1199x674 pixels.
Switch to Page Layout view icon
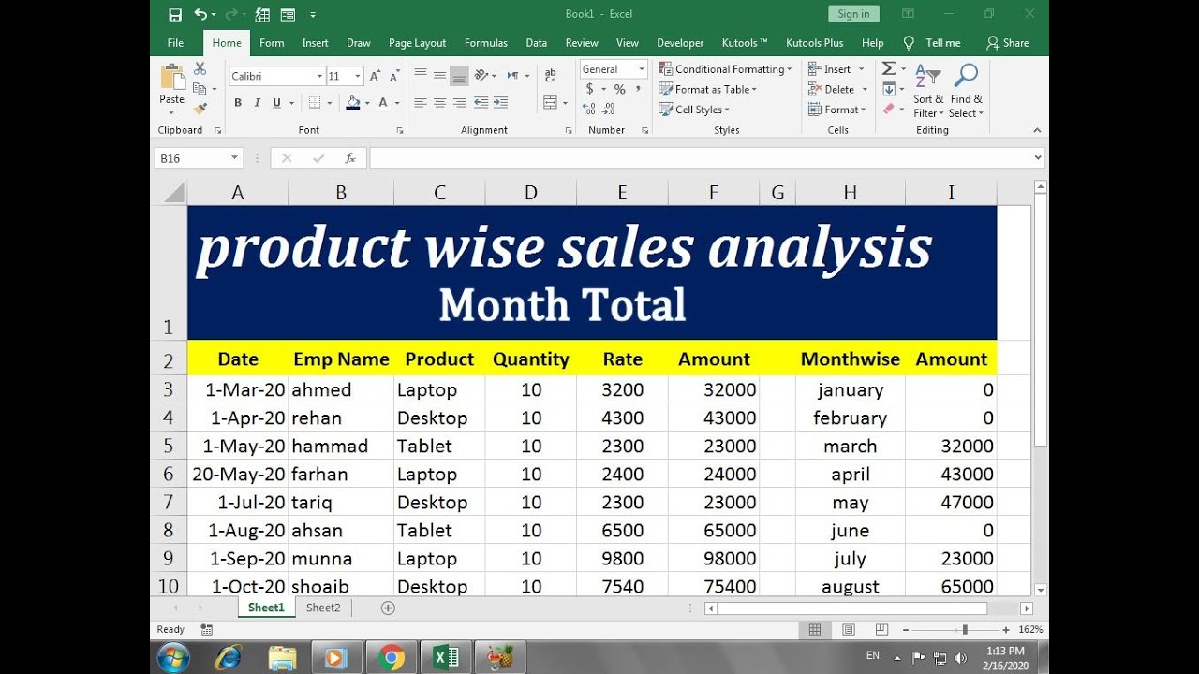(848, 630)
